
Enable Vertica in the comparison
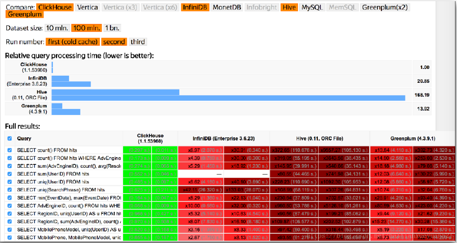[88, 7]
